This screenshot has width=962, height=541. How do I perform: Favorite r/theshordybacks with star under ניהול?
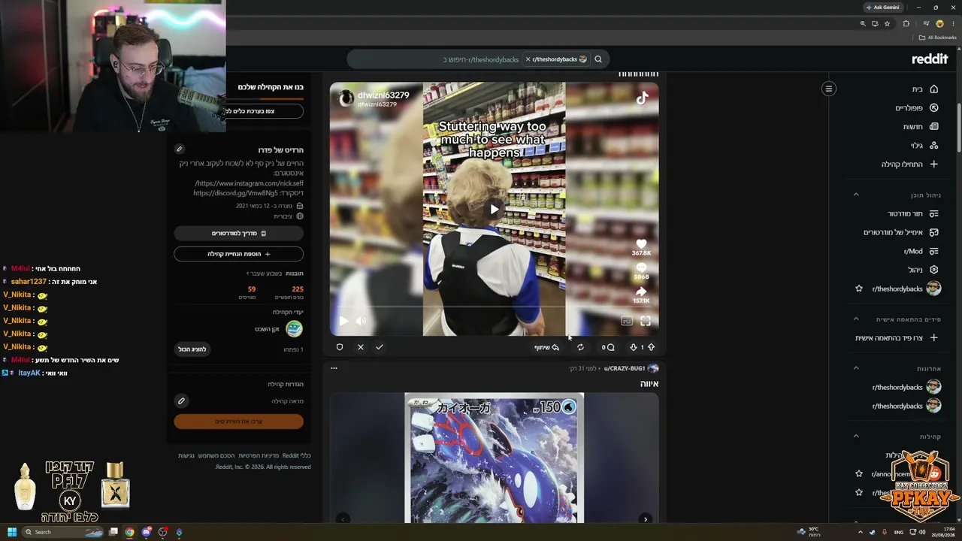859,289
